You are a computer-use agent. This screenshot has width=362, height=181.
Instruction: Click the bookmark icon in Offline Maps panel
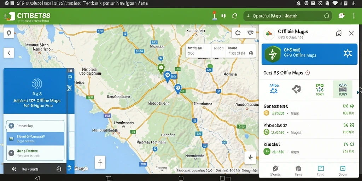point(339,33)
